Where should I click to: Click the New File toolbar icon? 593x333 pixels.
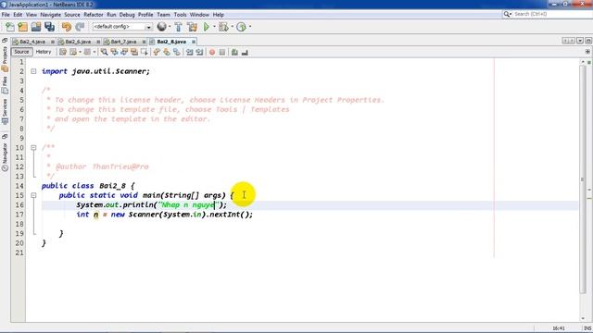[10, 27]
